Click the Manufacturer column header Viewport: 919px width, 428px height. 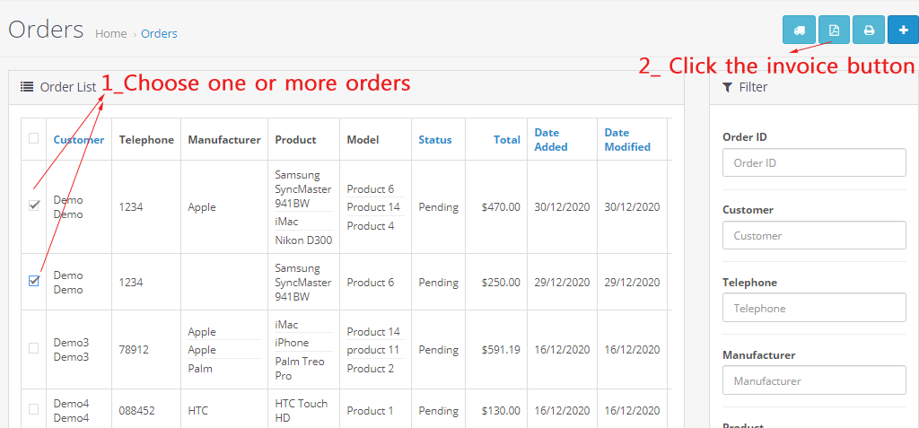tap(224, 140)
